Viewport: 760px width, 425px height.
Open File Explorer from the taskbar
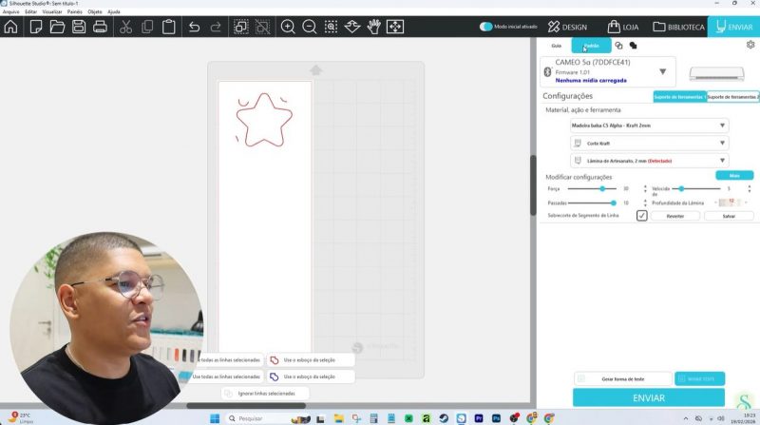[x=339, y=418]
